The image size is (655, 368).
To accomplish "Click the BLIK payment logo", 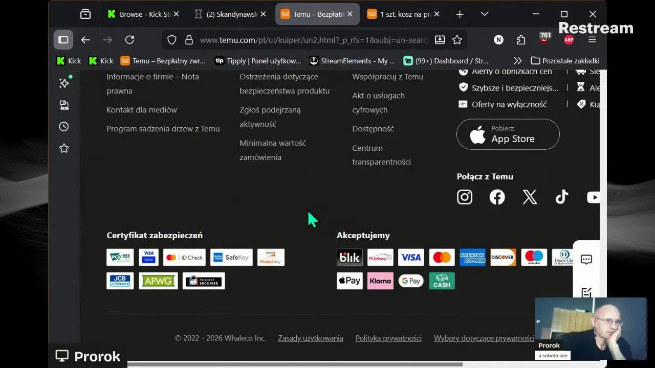I will (x=350, y=258).
